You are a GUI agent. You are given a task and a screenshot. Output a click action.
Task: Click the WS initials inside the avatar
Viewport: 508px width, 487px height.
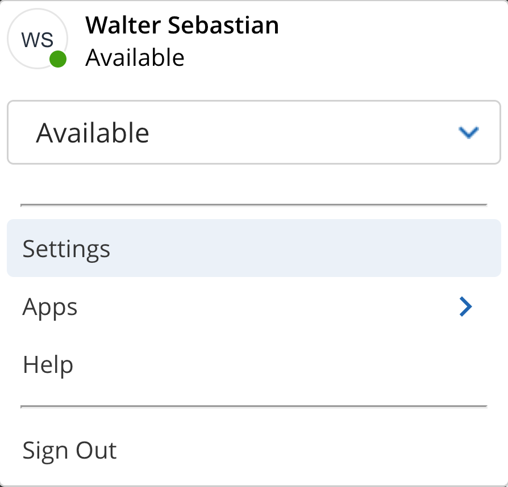coord(37,40)
